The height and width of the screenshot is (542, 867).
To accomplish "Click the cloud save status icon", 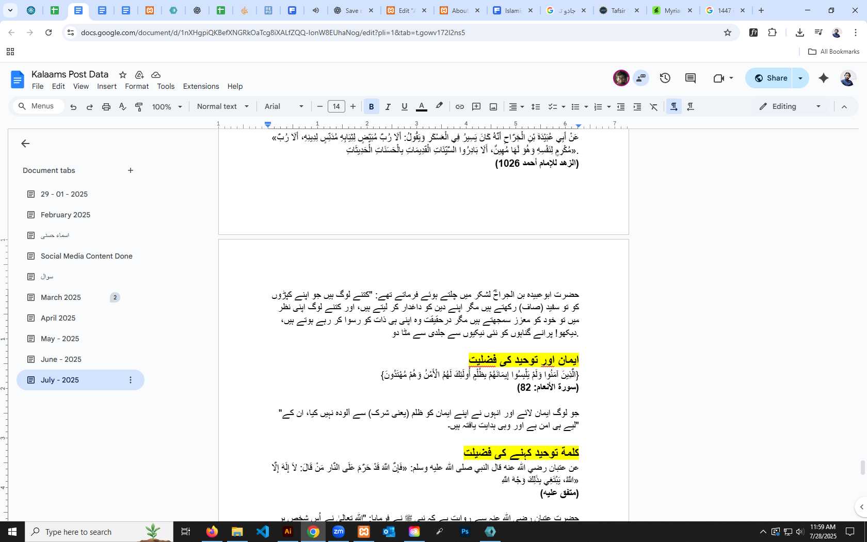I will pyautogui.click(x=156, y=75).
